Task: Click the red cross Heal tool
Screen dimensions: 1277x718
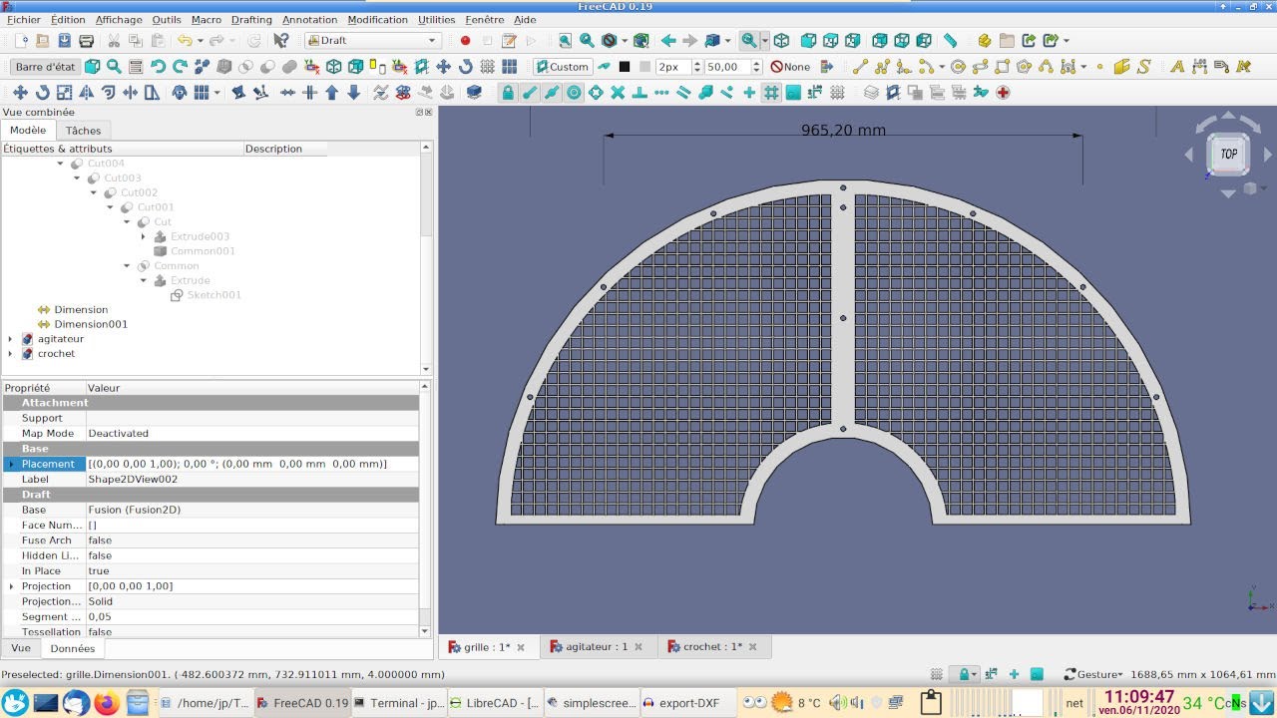Action: point(1003,93)
